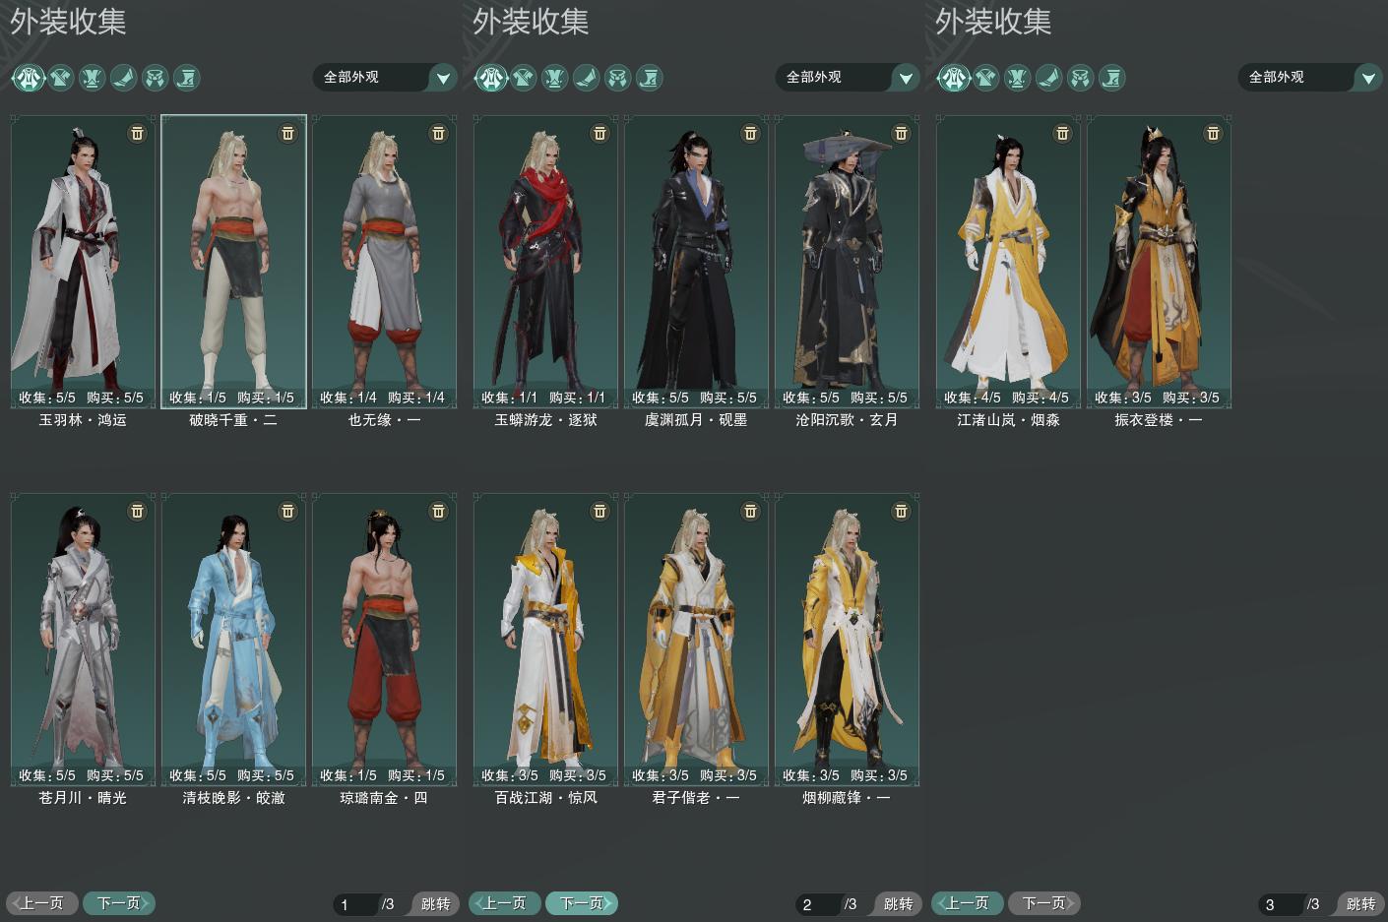
Task: Go to 下一页 in first panel
Action: (x=119, y=902)
